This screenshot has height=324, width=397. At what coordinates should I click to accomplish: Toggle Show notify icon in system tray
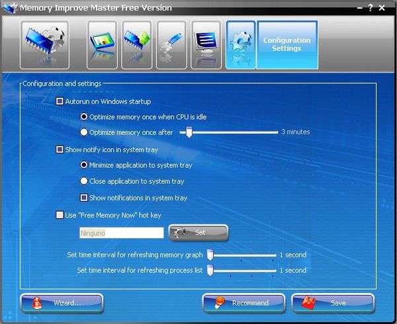pos(60,150)
